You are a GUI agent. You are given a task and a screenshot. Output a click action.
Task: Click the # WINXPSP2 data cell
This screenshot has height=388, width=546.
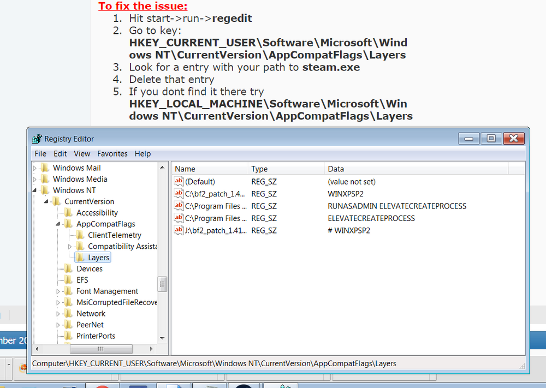pyautogui.click(x=349, y=230)
